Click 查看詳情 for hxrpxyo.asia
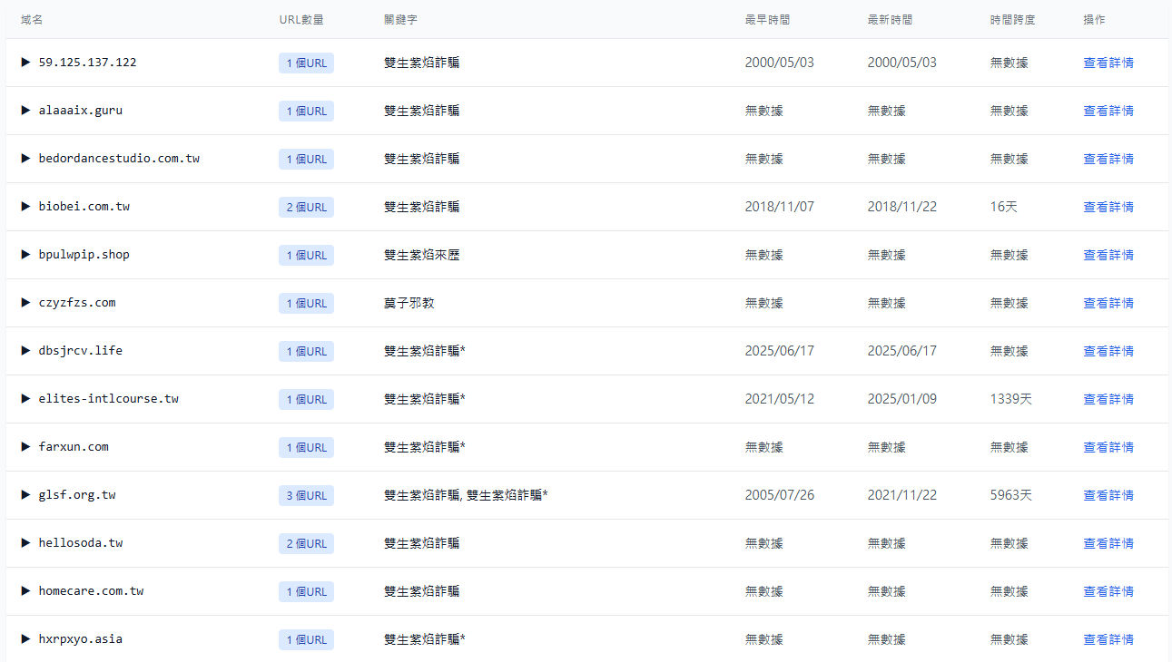The width and height of the screenshot is (1172, 662). click(x=1108, y=639)
